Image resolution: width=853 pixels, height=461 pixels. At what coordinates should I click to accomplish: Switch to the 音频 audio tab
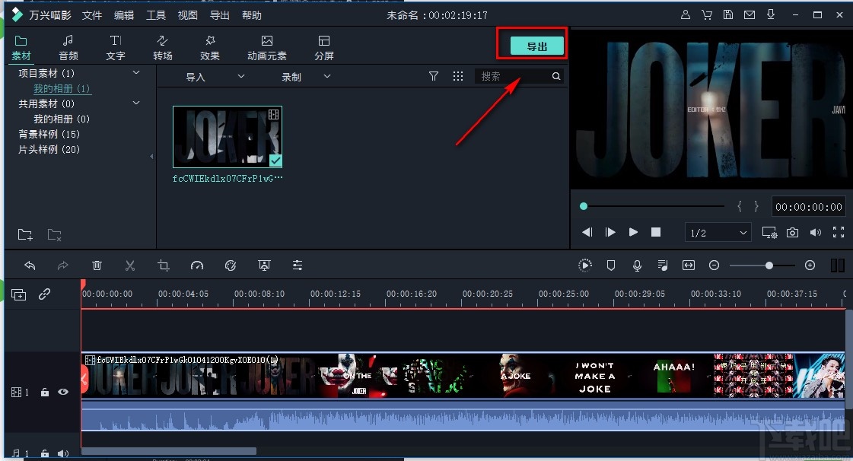(68, 48)
